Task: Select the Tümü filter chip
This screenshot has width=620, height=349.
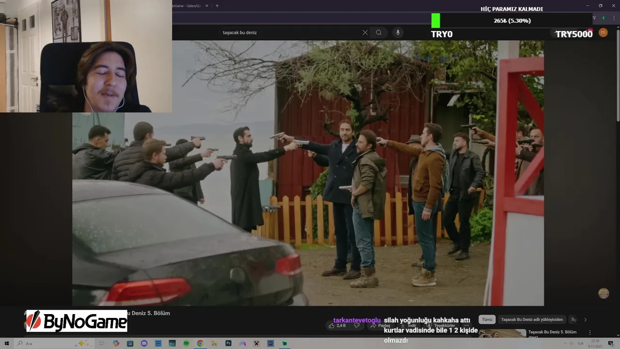Action: point(487,319)
